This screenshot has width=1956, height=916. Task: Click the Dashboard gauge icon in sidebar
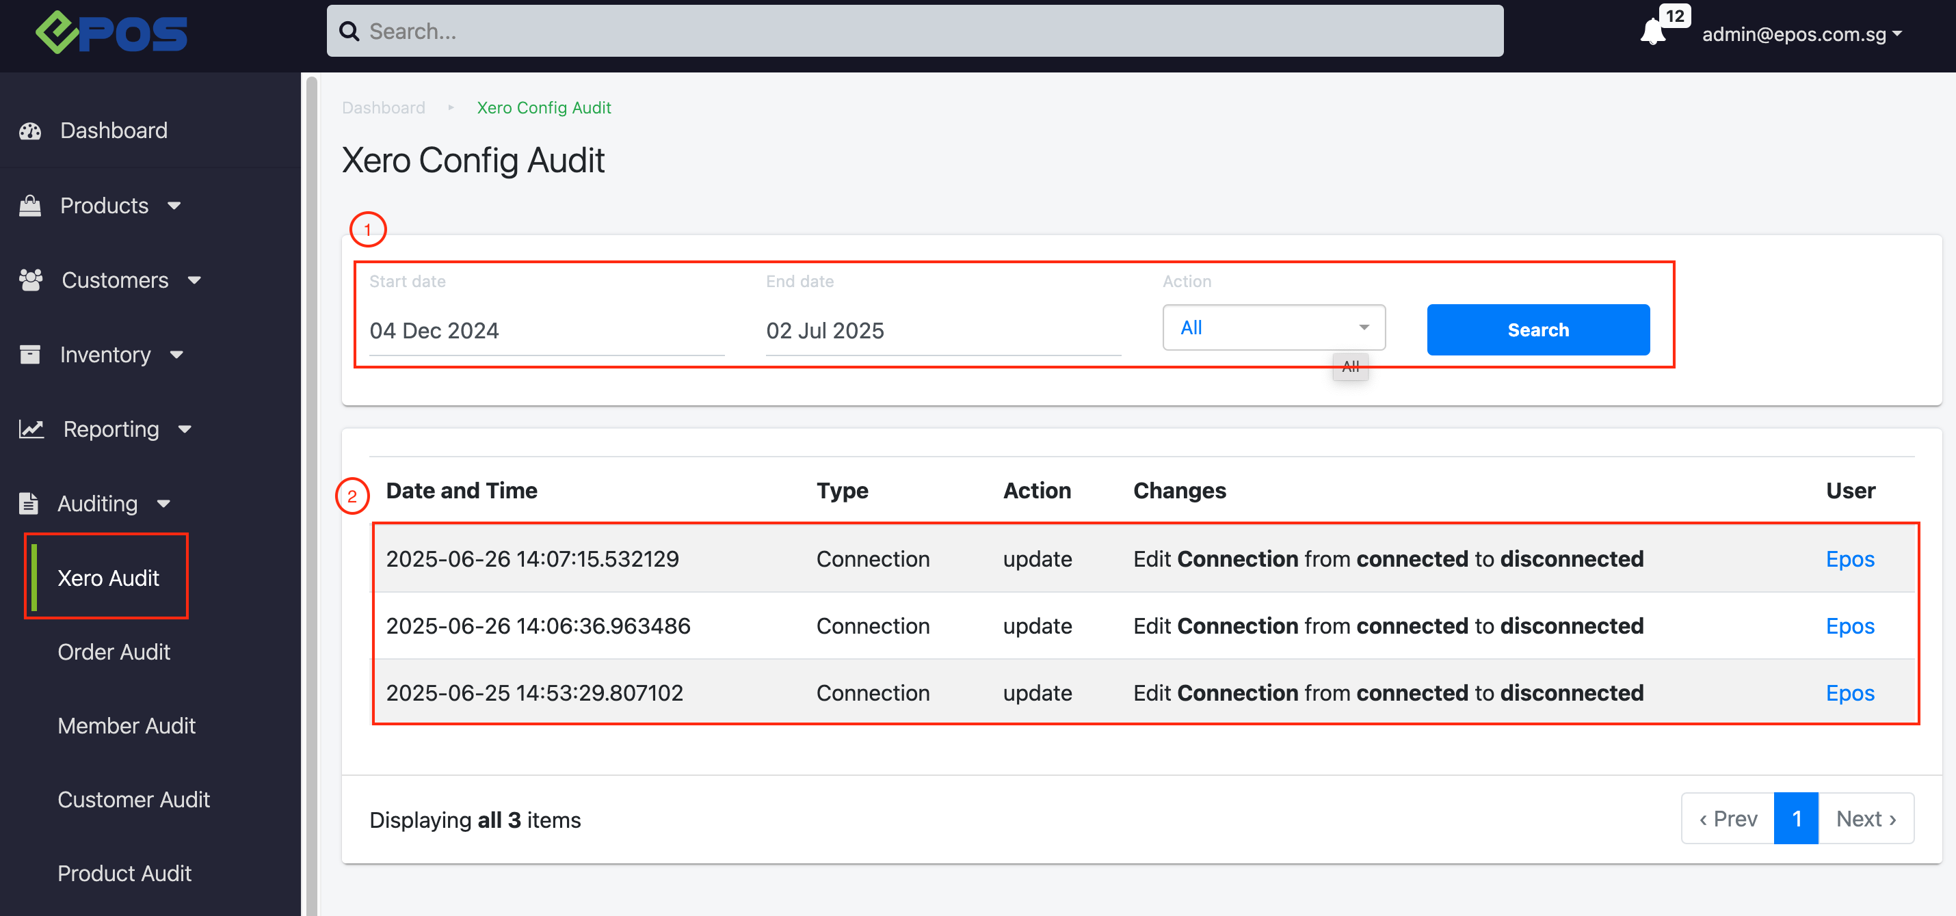coord(30,131)
